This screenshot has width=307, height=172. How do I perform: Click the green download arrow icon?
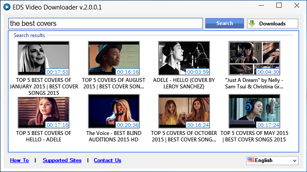click(252, 23)
